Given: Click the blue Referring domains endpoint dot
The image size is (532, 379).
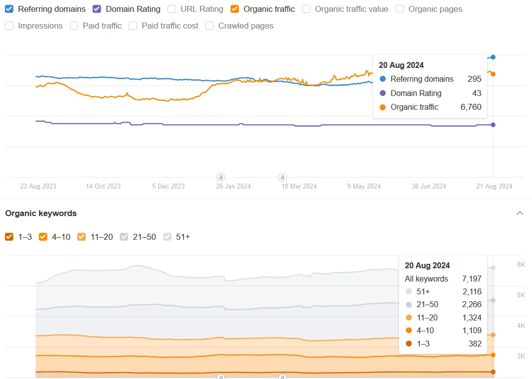Looking at the screenshot, I should click(x=493, y=57).
